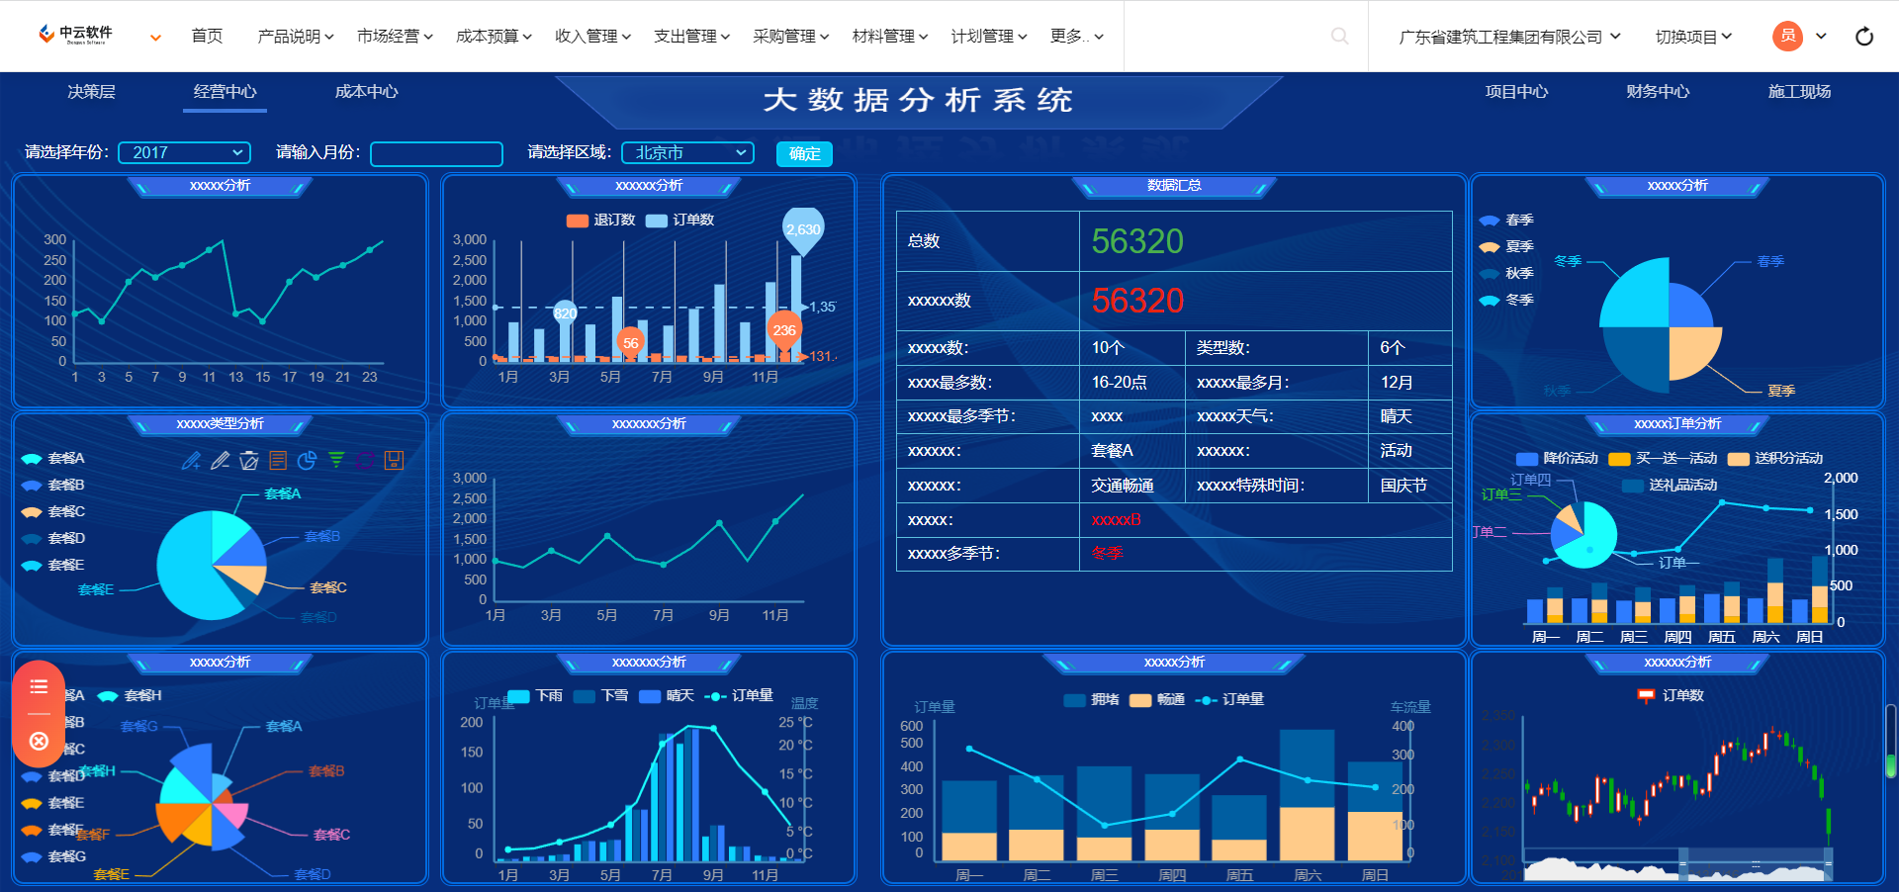Open the 成本预算 menu
Screen dimensions: 1899x892
coord(493,37)
